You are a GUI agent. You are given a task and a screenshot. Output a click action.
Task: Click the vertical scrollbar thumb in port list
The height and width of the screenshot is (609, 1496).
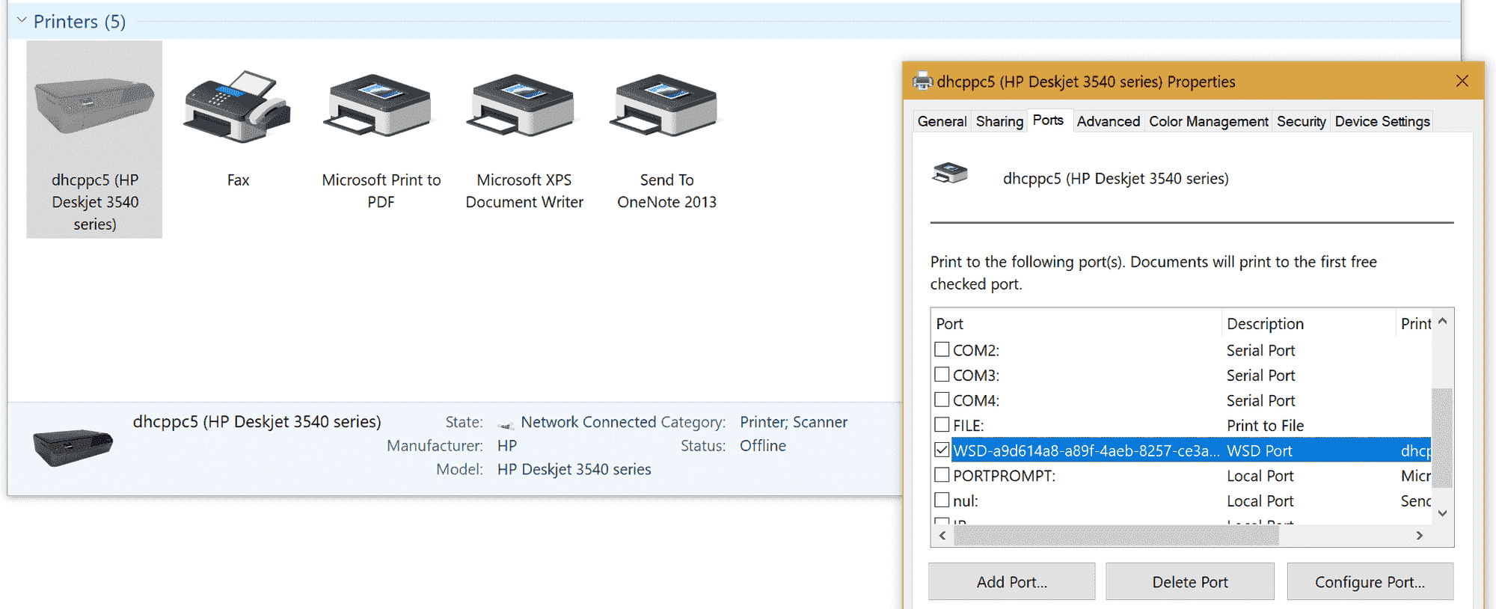pyautogui.click(x=1442, y=438)
